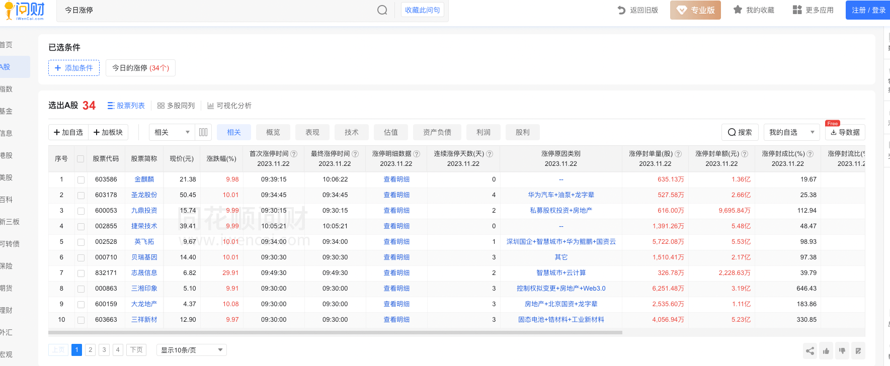Expand the 我的自选 dropdown
Viewport: 890px width, 366px height.
tap(791, 132)
